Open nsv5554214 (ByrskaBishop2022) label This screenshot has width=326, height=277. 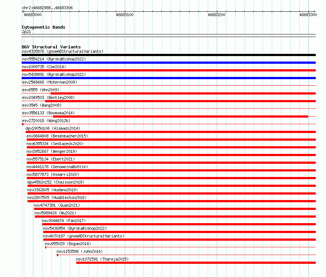54,59
